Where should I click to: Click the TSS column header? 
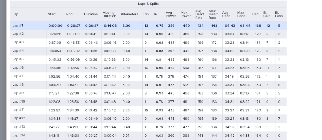[146, 14]
